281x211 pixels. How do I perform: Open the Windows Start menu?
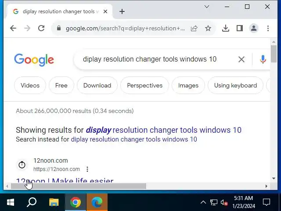point(11,202)
